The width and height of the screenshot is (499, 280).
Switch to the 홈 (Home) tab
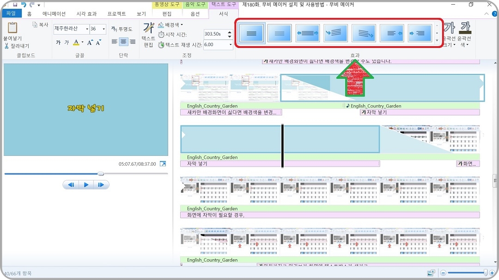29,14
